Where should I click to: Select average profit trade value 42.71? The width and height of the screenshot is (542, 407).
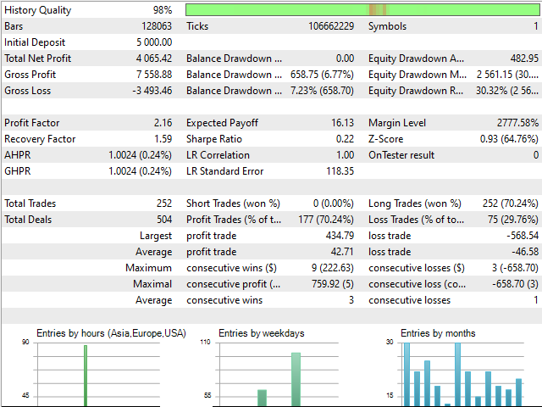tap(342, 252)
